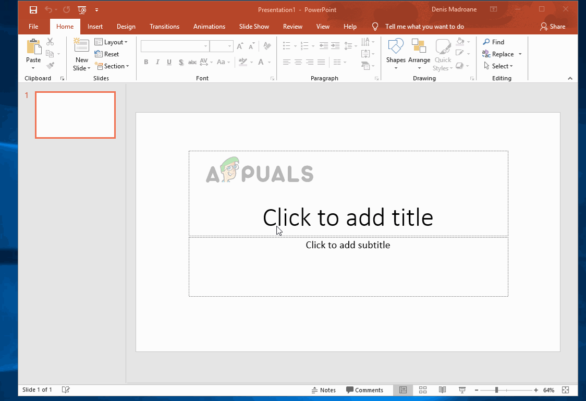Click the Share button
This screenshot has width=586, height=401.
pos(553,27)
